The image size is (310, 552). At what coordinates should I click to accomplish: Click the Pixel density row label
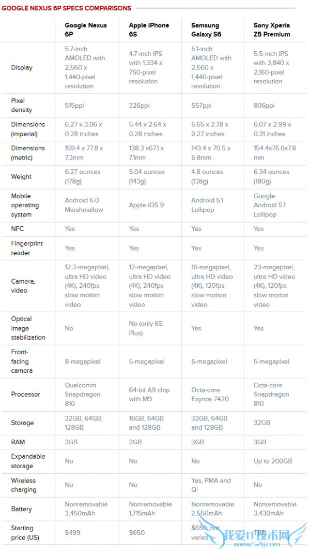pos(22,105)
